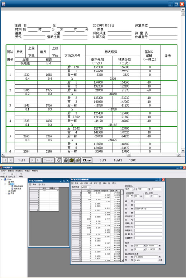Image resolution: width=186 pixels, height=278 pixels.
Task: Click the 高差 field showing -1.14290
Action: [x=146, y=257]
